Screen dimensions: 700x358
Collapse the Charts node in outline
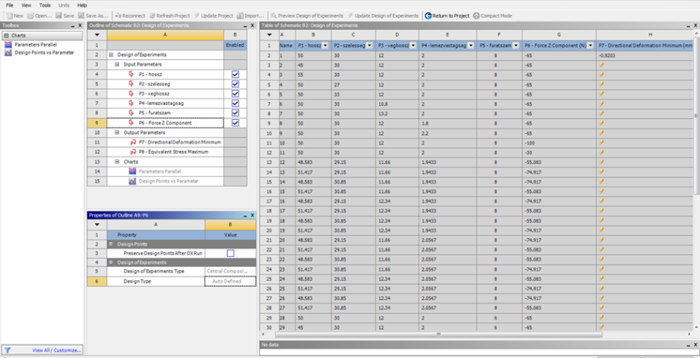click(117, 162)
